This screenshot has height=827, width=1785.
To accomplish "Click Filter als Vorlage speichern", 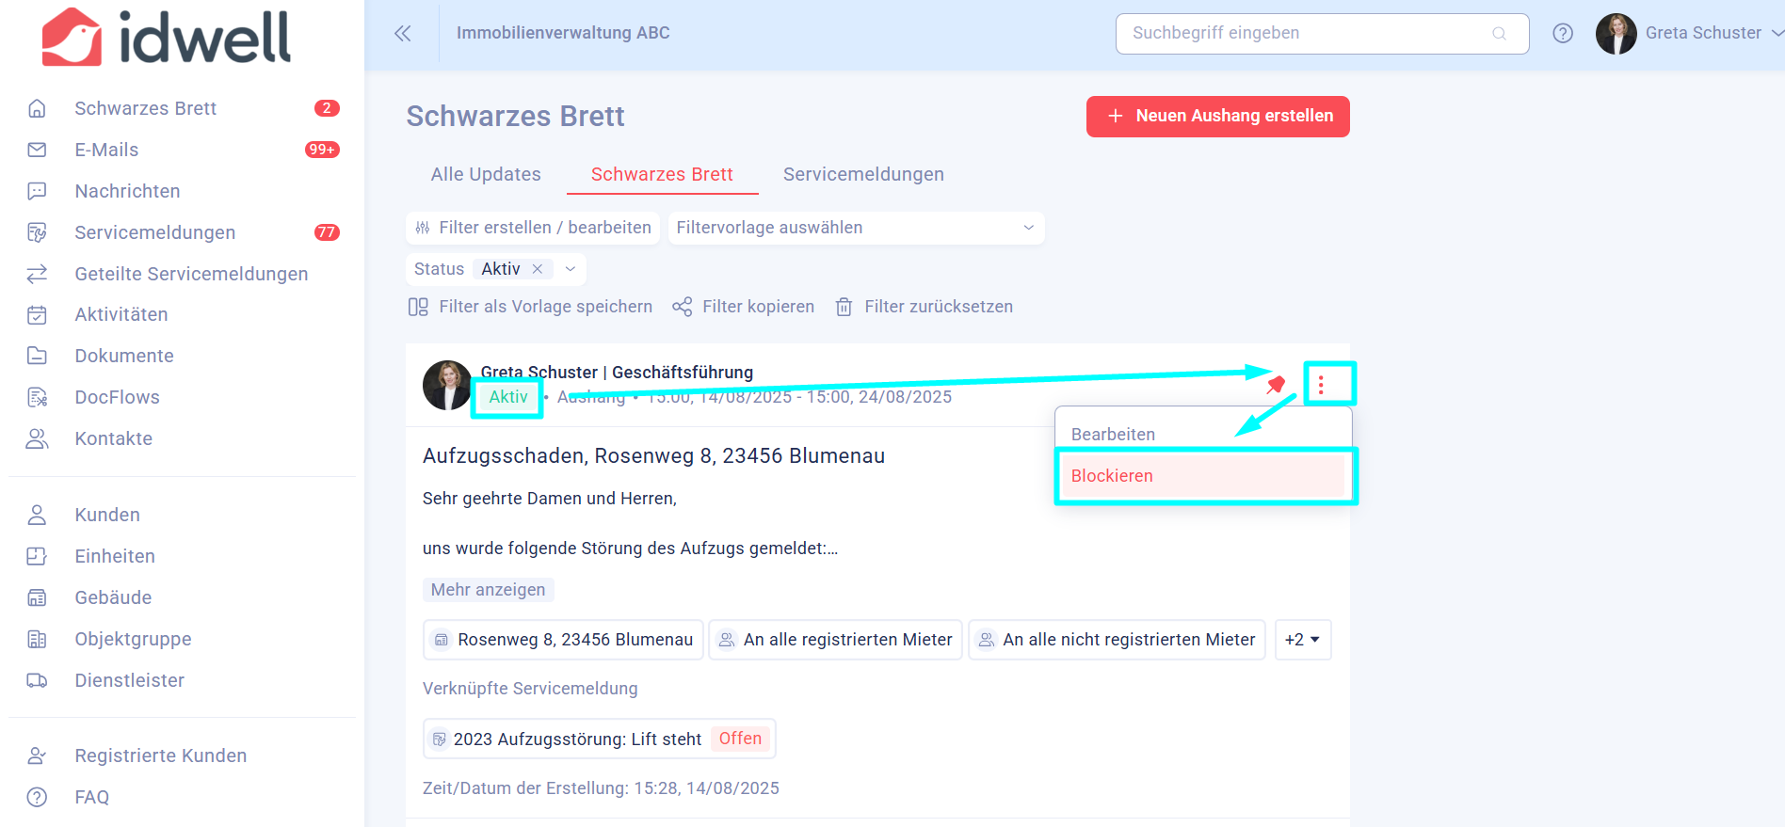I will pyautogui.click(x=530, y=307).
